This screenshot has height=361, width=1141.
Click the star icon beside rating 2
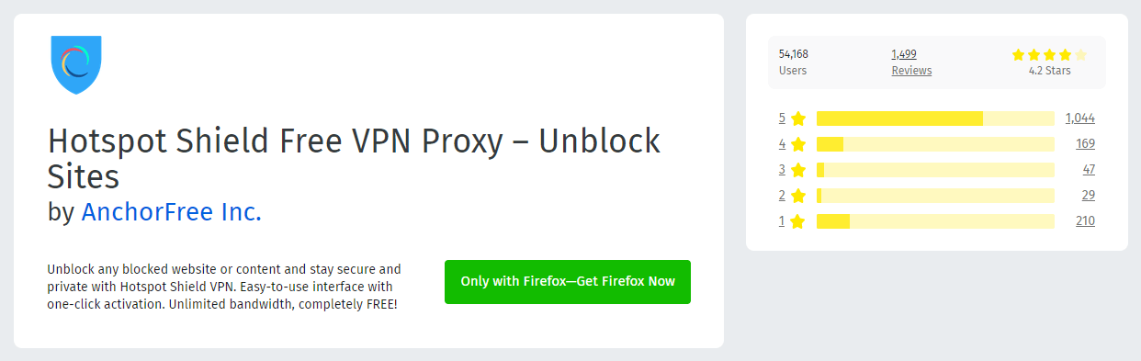point(798,196)
